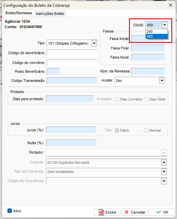Click the Dias para protesto field
This screenshot has width=177, height=219.
(70, 99)
